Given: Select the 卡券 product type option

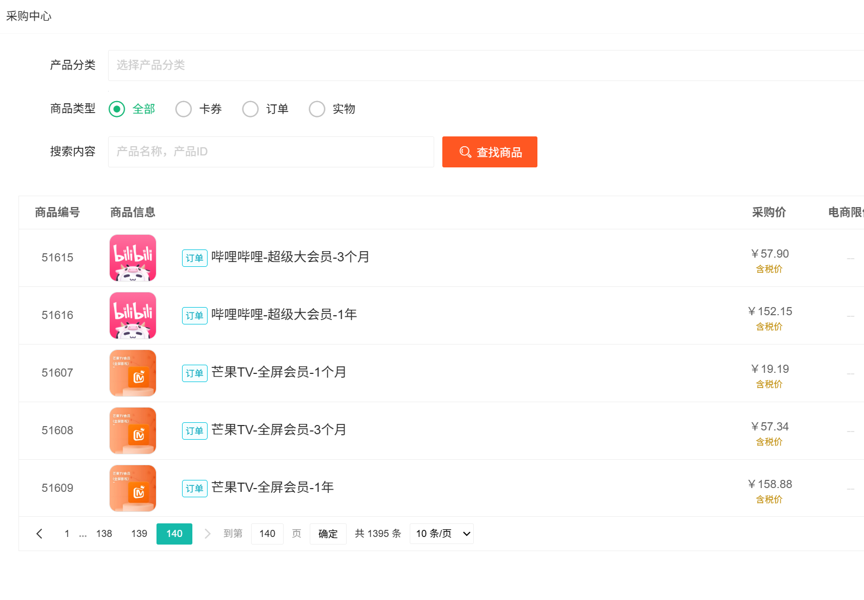Looking at the screenshot, I should point(184,109).
